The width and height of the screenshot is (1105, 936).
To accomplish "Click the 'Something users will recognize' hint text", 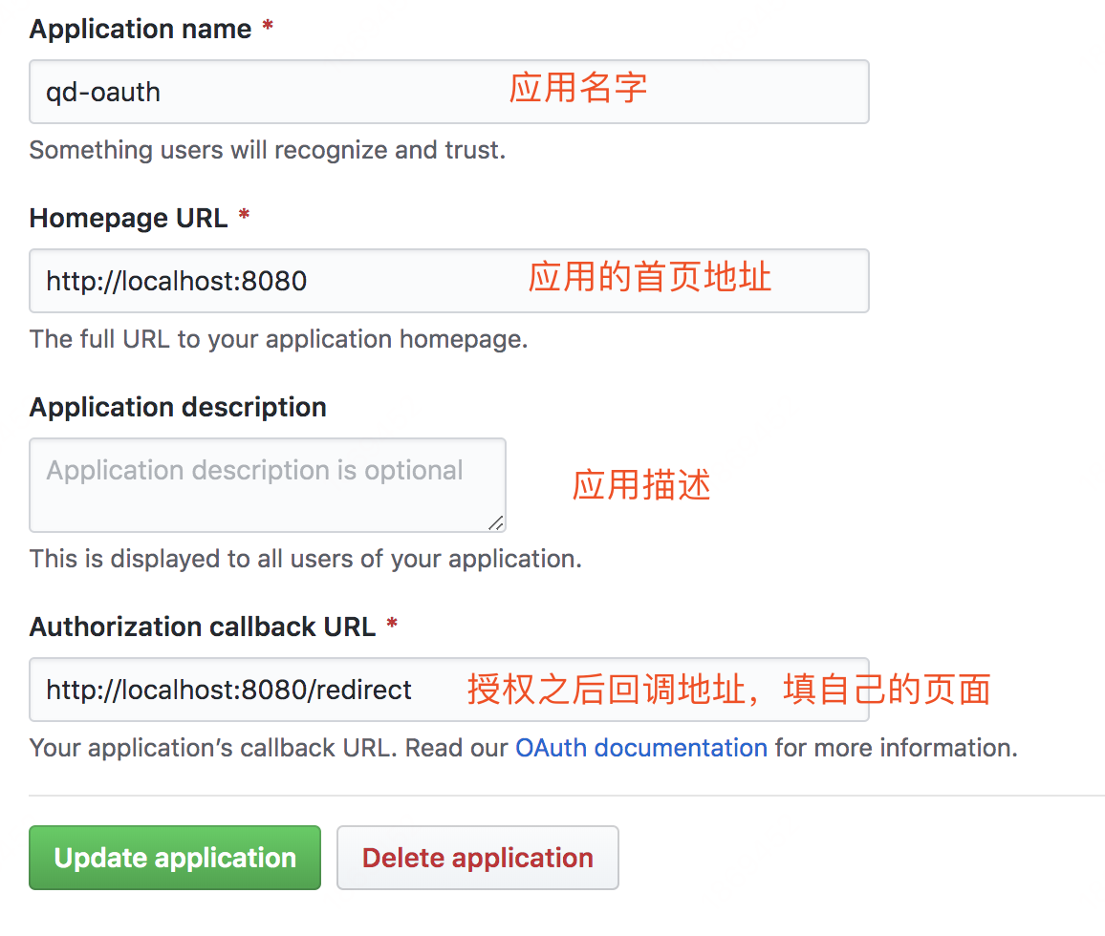I will point(267,150).
